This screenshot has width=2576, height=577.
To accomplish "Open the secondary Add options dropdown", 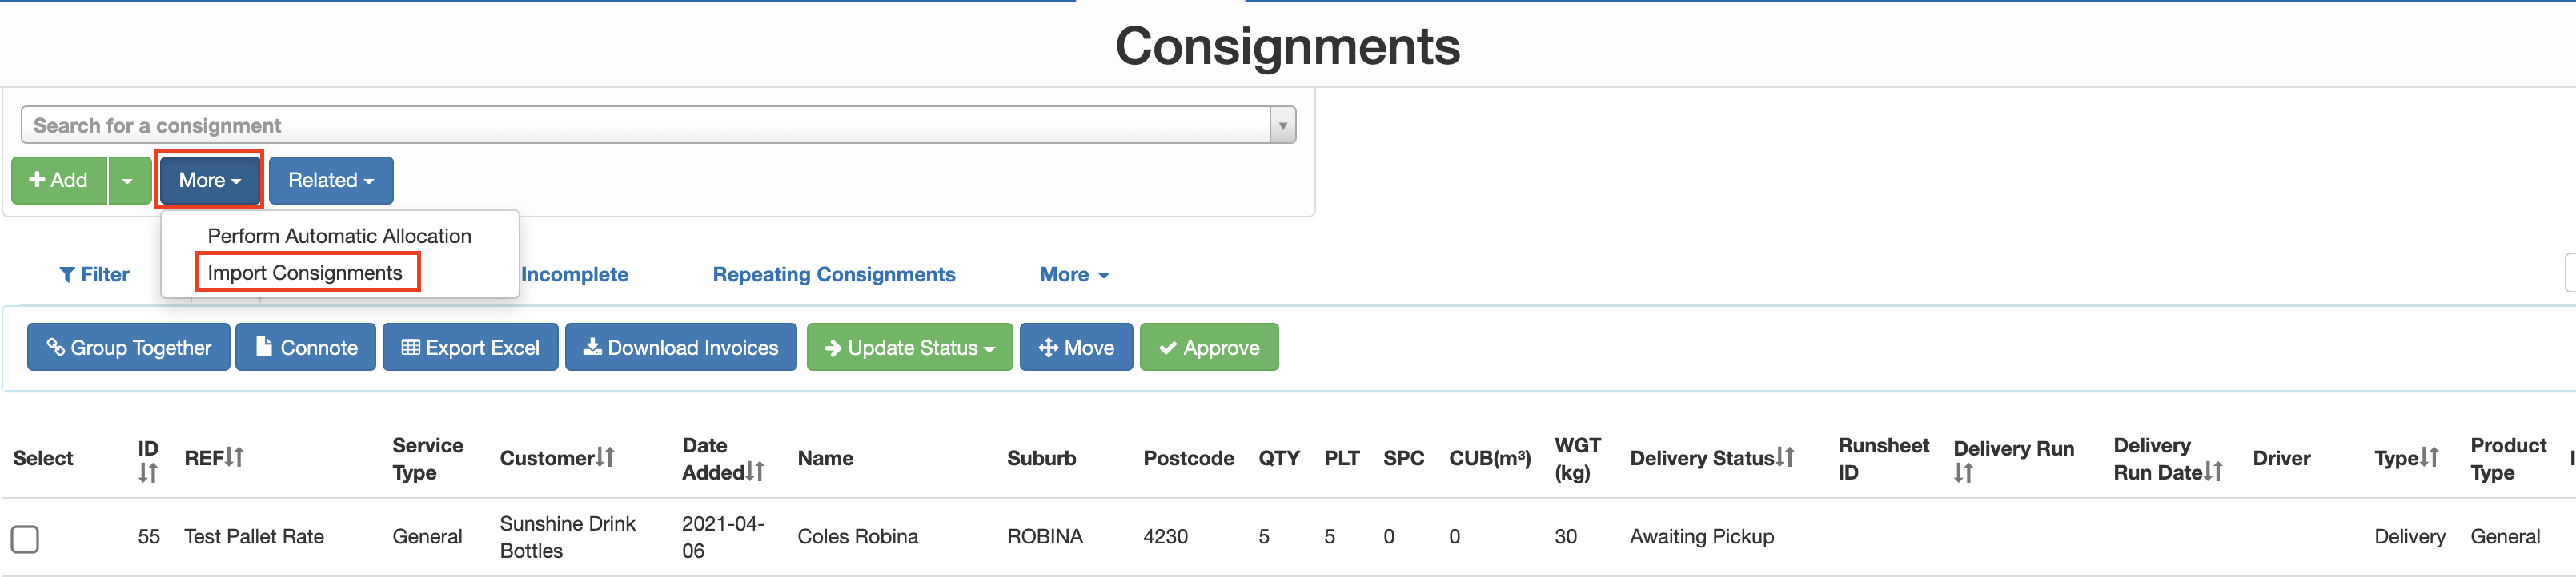I will click(x=128, y=181).
